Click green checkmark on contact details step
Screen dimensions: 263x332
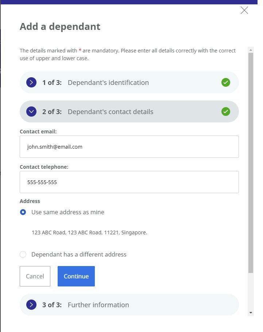tap(226, 112)
